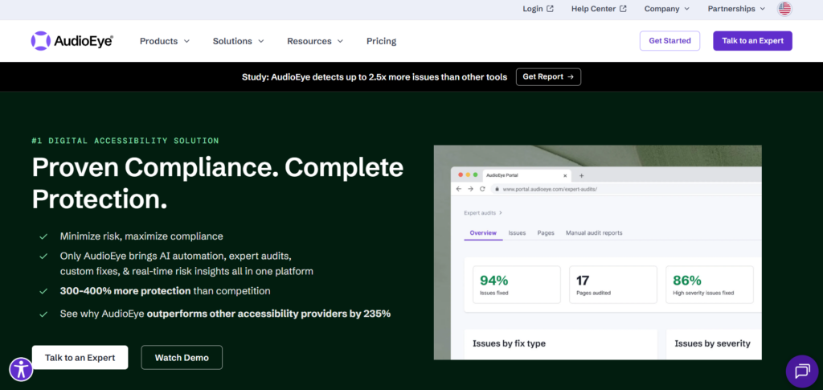
Task: Click the new tab plus icon in mockup
Action: pyautogui.click(x=581, y=175)
